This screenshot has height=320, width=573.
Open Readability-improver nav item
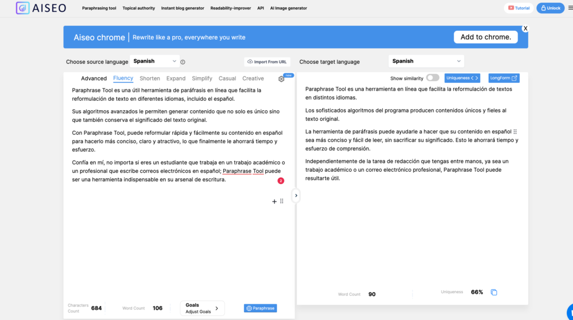click(x=231, y=8)
